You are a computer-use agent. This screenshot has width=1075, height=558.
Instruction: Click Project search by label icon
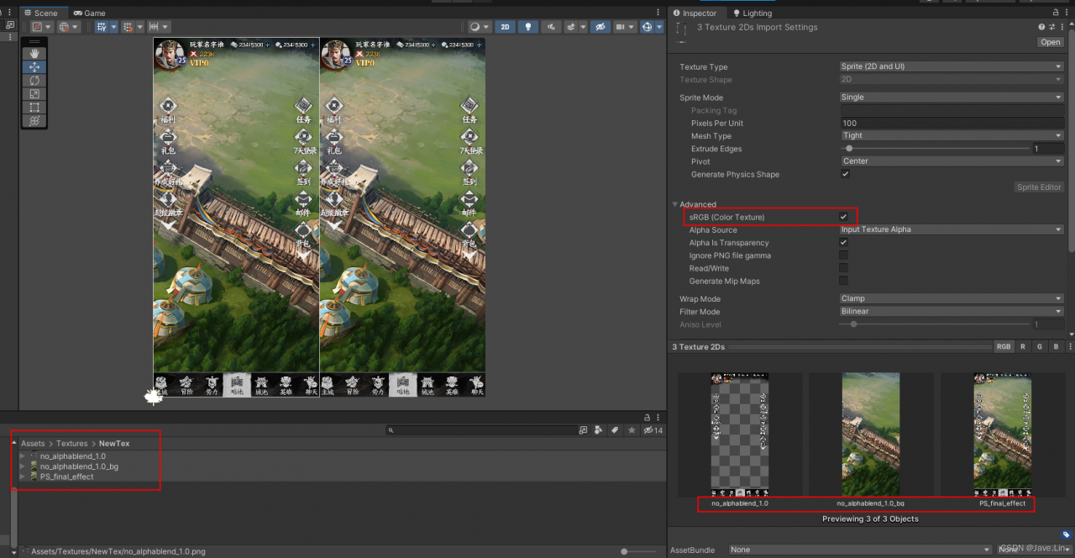(x=615, y=430)
